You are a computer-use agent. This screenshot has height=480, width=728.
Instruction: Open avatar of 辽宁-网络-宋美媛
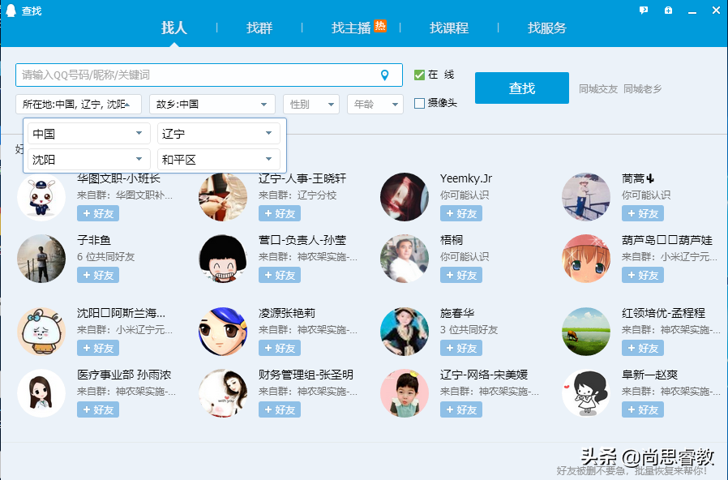pyautogui.click(x=405, y=393)
